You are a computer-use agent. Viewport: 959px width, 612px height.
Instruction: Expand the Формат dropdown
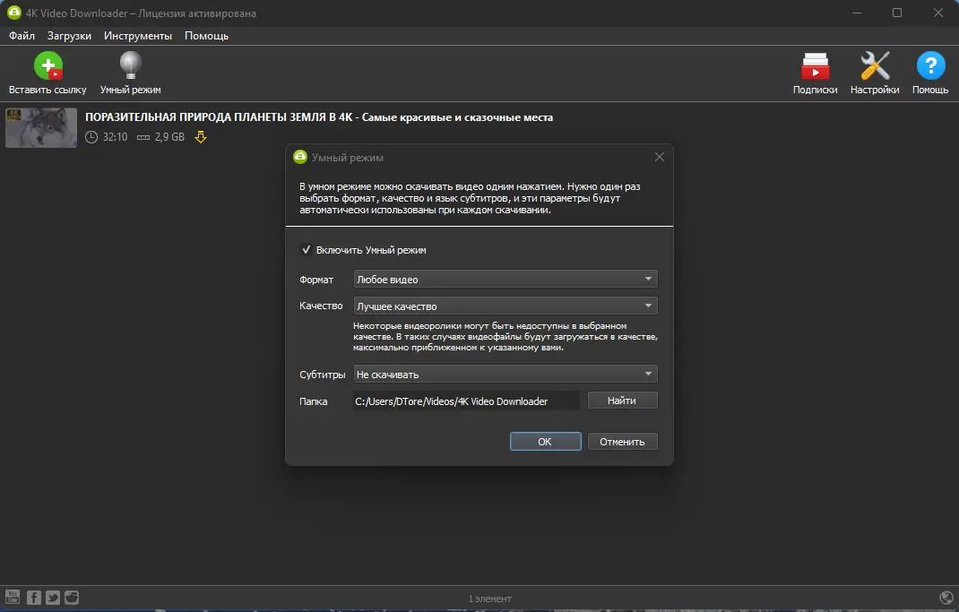coord(505,280)
